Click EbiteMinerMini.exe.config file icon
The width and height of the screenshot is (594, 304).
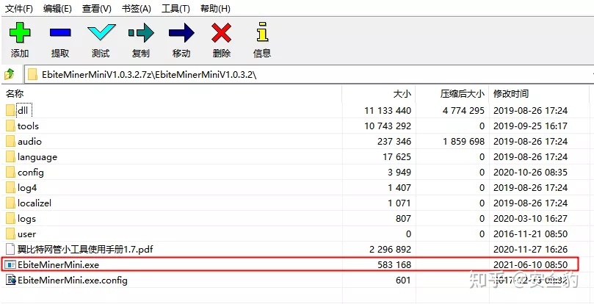pos(11,280)
